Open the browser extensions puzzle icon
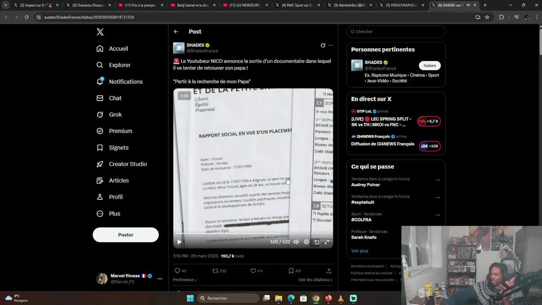The height and width of the screenshot is (305, 542). 501,17
